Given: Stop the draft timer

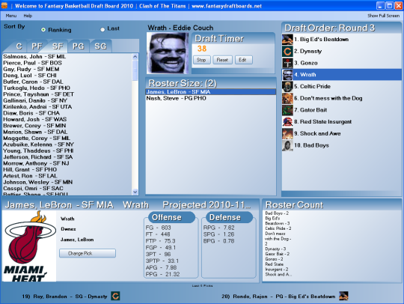Looking at the screenshot, I should [x=202, y=60].
